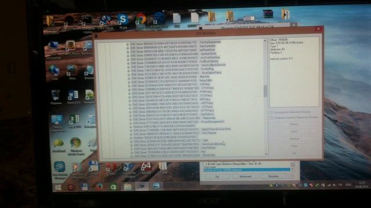This screenshot has width=371, height=208.
Task: Click the Exit button
Action: click(294, 154)
